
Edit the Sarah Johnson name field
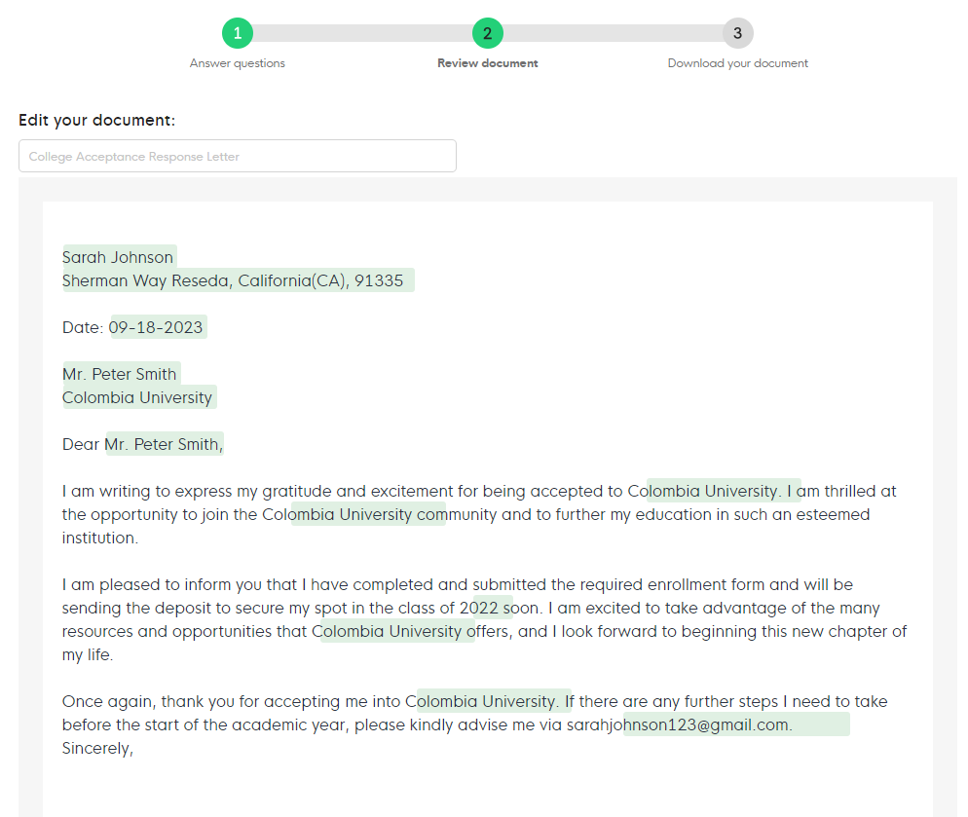pos(118,257)
